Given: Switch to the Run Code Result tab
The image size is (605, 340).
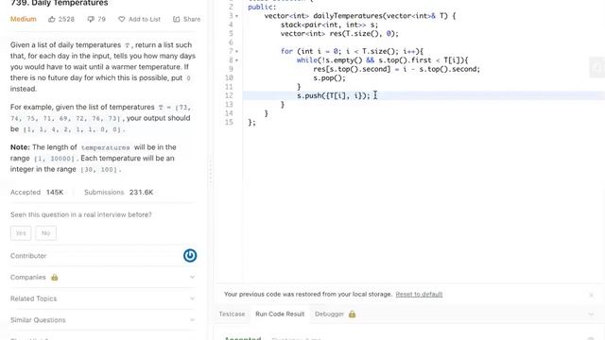Looking at the screenshot, I should click(280, 314).
